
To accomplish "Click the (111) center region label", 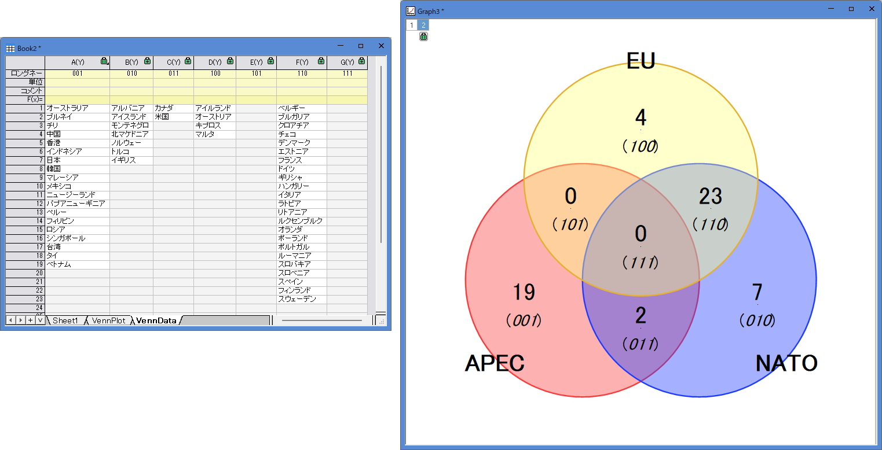I will pos(641,263).
